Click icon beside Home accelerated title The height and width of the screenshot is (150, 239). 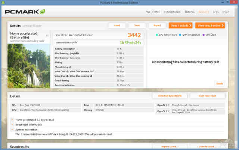pos(47,35)
